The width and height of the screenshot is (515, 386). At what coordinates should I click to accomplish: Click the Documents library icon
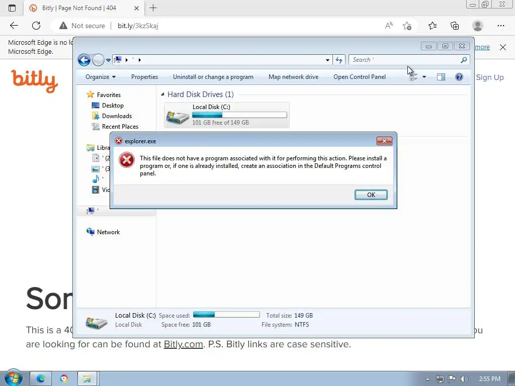pyautogui.click(x=96, y=158)
